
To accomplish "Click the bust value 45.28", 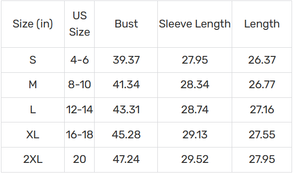I will point(126,134).
